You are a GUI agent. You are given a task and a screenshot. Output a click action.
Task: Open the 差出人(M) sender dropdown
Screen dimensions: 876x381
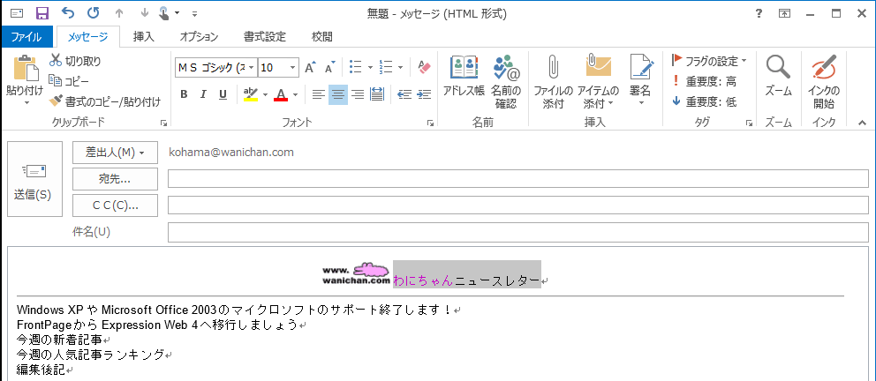click(115, 153)
